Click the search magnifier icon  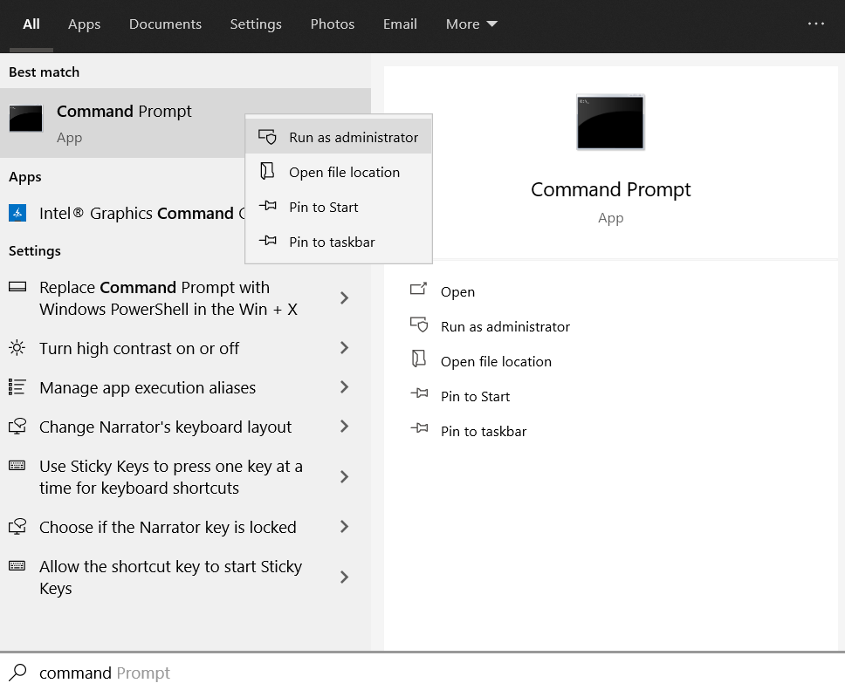point(17,673)
